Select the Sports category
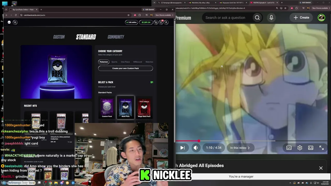 [114, 62]
